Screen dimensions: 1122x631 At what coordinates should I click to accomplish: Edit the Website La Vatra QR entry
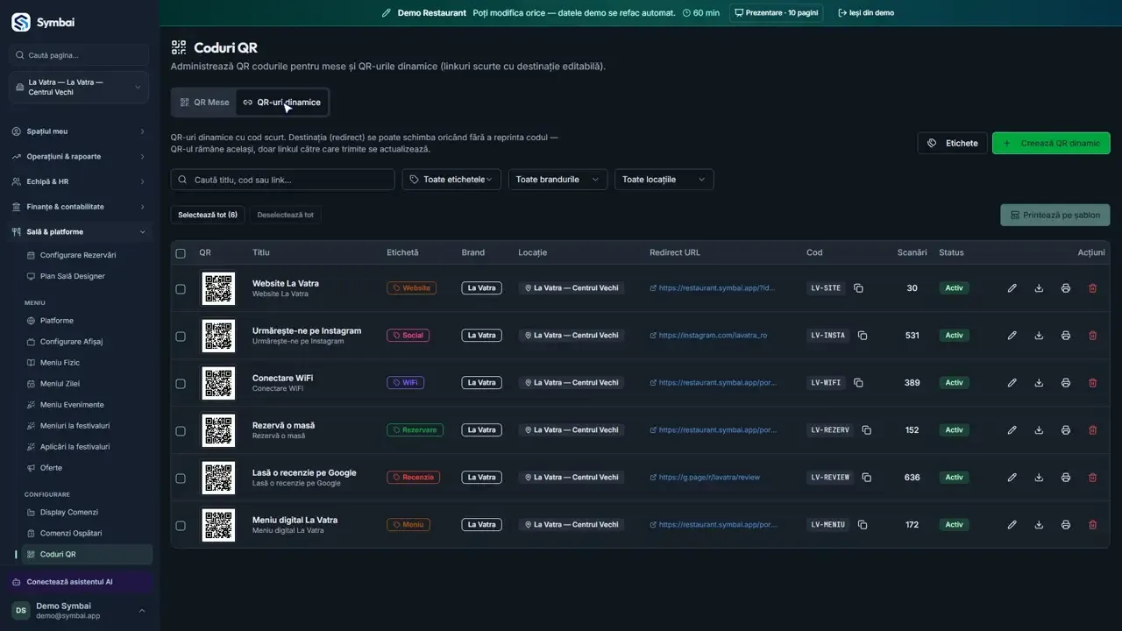pos(1012,288)
